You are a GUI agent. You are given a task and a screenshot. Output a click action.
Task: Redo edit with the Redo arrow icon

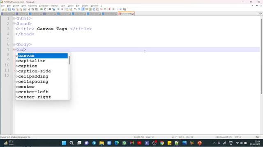click(x=45, y=9)
